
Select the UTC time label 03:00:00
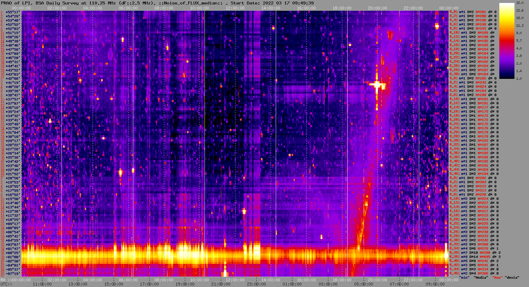(x=328, y=284)
